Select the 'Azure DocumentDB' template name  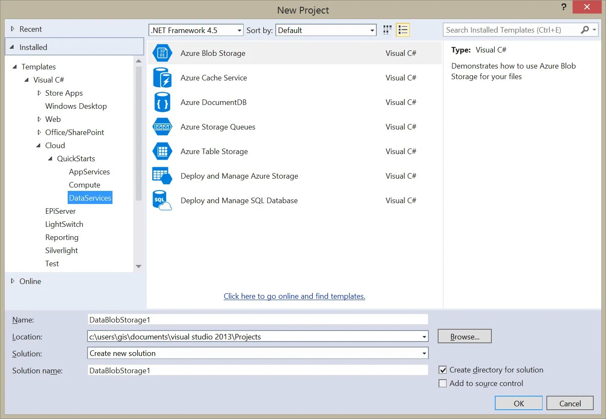(214, 102)
